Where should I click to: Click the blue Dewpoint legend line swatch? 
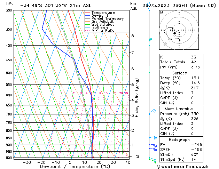[88, 15]
